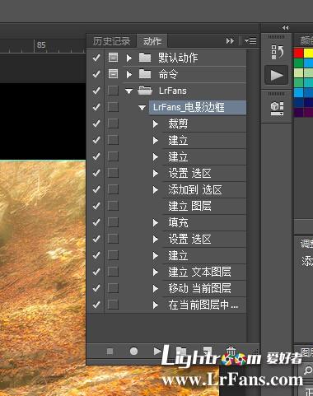Expand the 添加到 选区 step details

pos(156,189)
